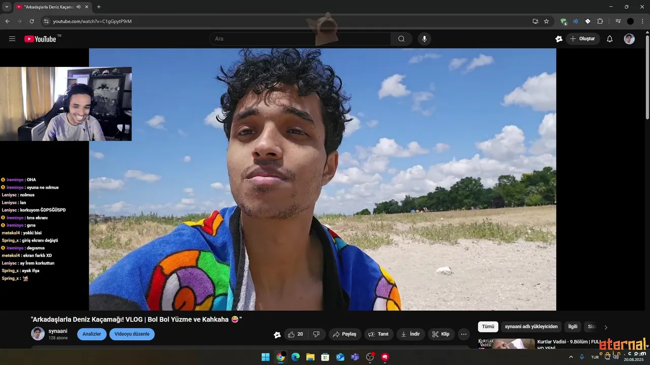This screenshot has width=650, height=365.
Task: Select the Tümü filter chip
Action: 488,327
